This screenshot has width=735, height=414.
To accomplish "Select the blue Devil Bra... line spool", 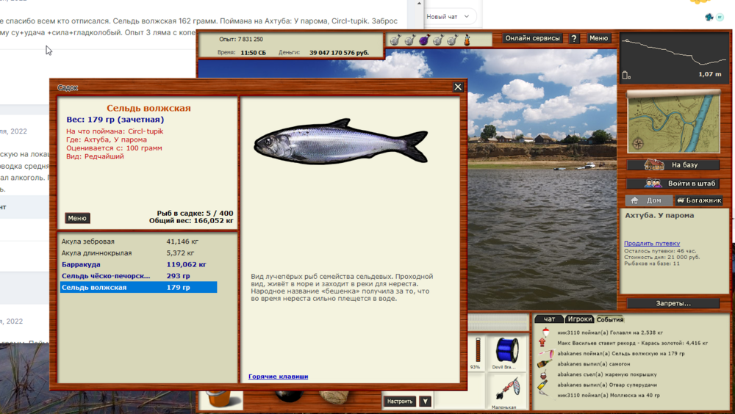I will (506, 350).
